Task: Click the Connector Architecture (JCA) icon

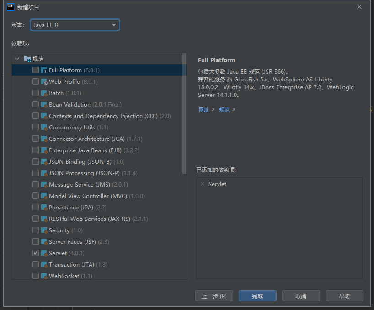Action: (x=44, y=139)
